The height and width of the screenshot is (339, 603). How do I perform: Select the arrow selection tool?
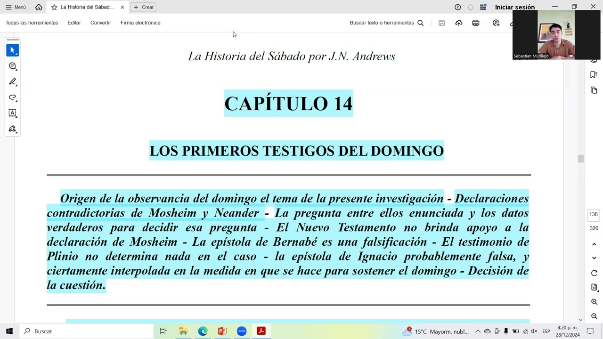13,50
